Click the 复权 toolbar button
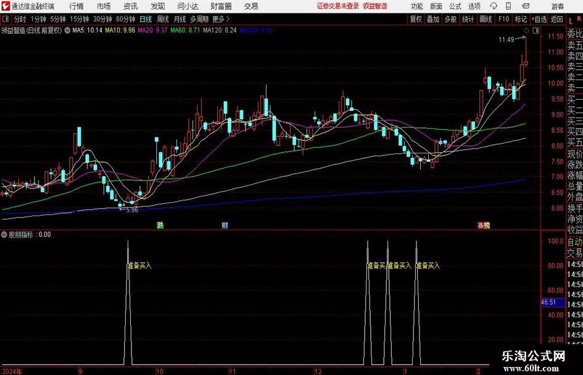This screenshot has width=583, height=375. click(416, 19)
